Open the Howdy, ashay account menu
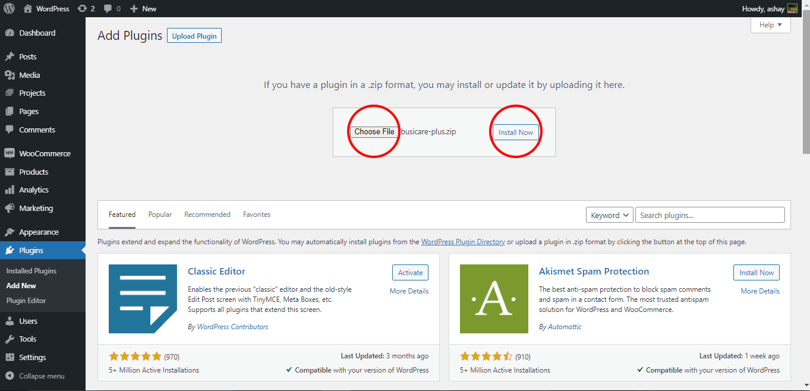The image size is (810, 391). pyautogui.click(x=770, y=9)
